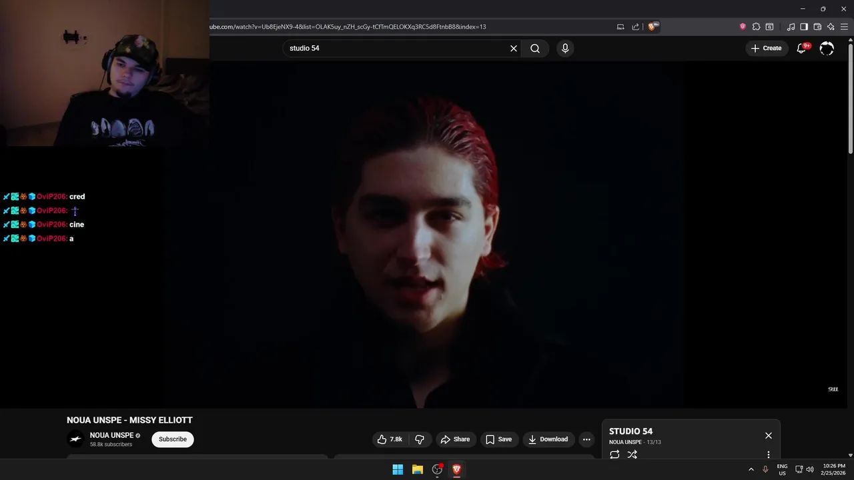
Task: Open the Brave Shields lion icon
Action: (653, 27)
